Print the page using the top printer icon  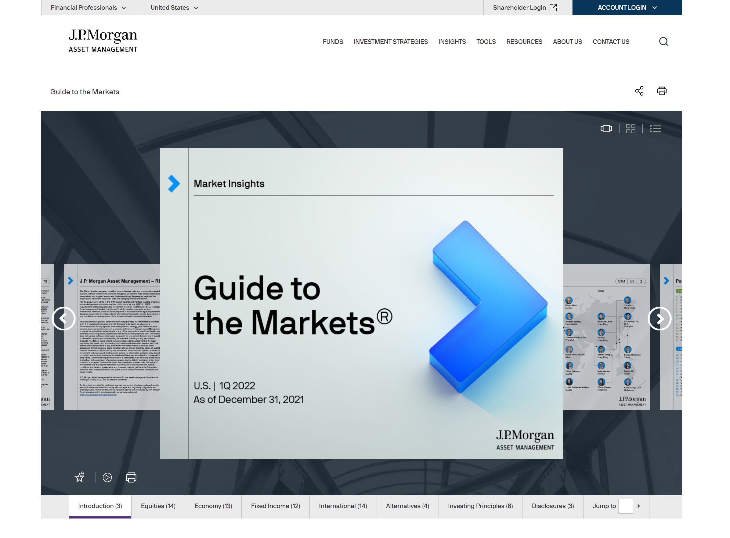pos(662,91)
